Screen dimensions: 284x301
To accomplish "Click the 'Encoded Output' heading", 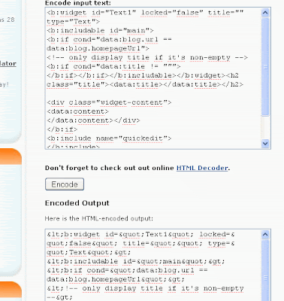I will click(77, 203).
